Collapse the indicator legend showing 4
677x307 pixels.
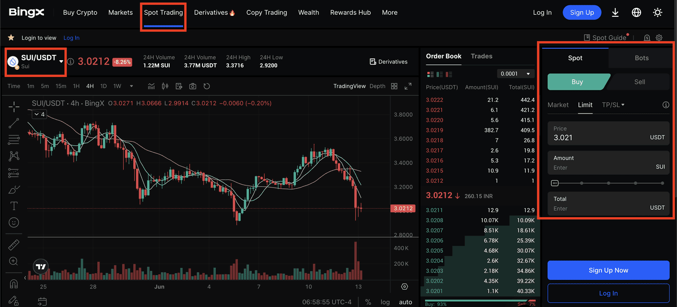pos(39,114)
